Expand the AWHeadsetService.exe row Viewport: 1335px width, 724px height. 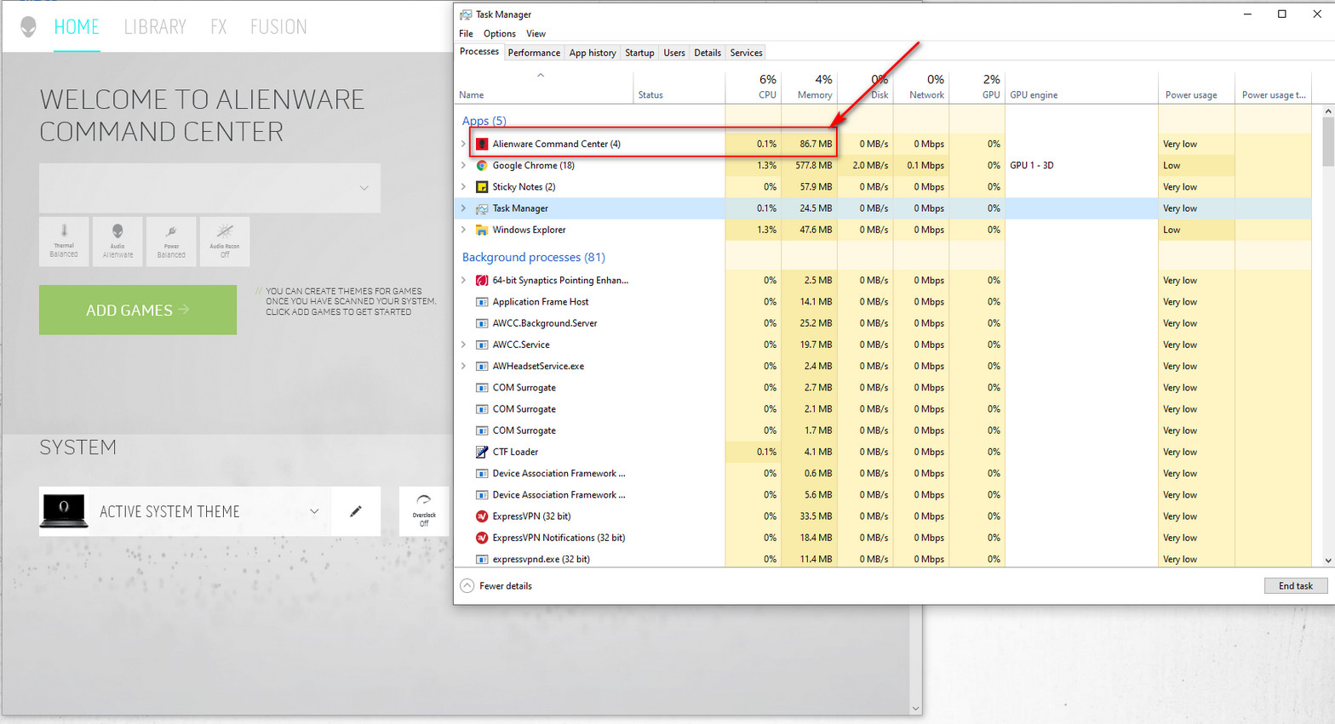[463, 366]
